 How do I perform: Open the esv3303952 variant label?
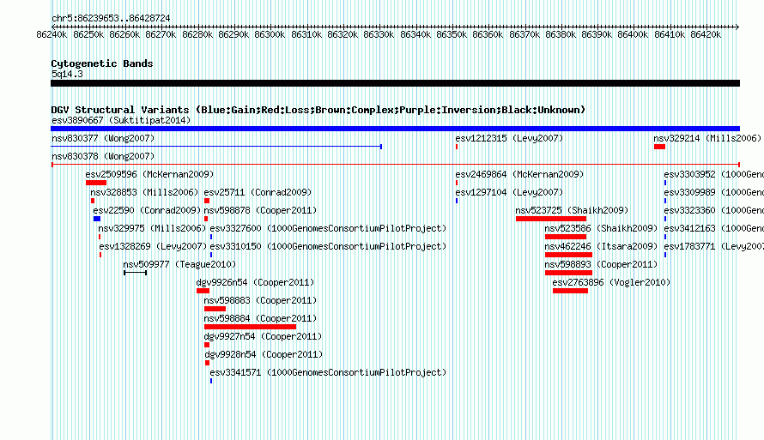[x=714, y=174]
